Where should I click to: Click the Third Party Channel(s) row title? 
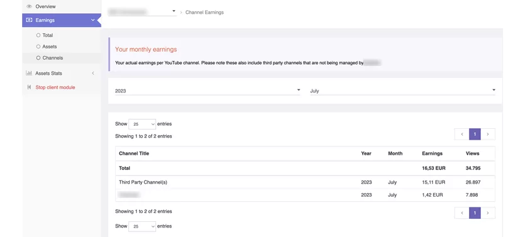(143, 182)
